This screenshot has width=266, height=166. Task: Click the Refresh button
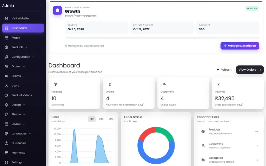(x=224, y=70)
